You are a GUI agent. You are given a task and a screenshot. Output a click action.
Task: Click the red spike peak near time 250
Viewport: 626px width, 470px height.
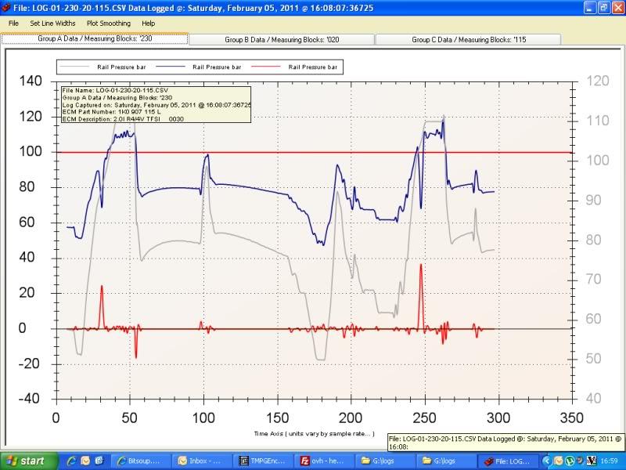pyautogui.click(x=421, y=265)
